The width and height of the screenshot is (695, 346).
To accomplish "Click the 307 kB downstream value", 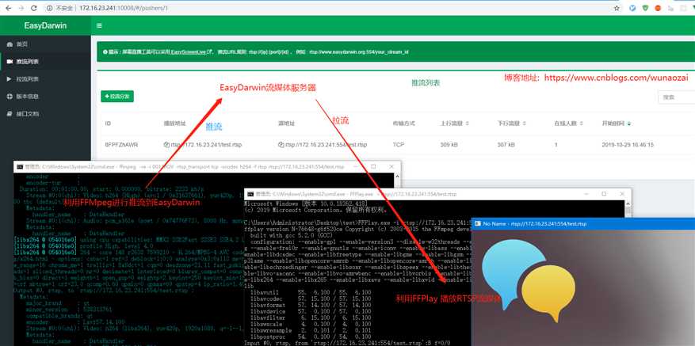I will tap(506, 144).
